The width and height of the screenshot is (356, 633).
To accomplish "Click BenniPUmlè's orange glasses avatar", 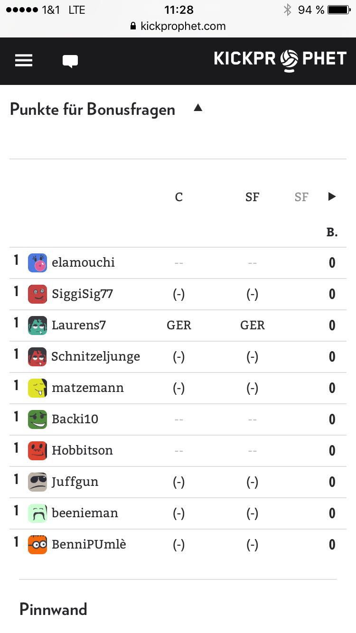I will tap(37, 545).
